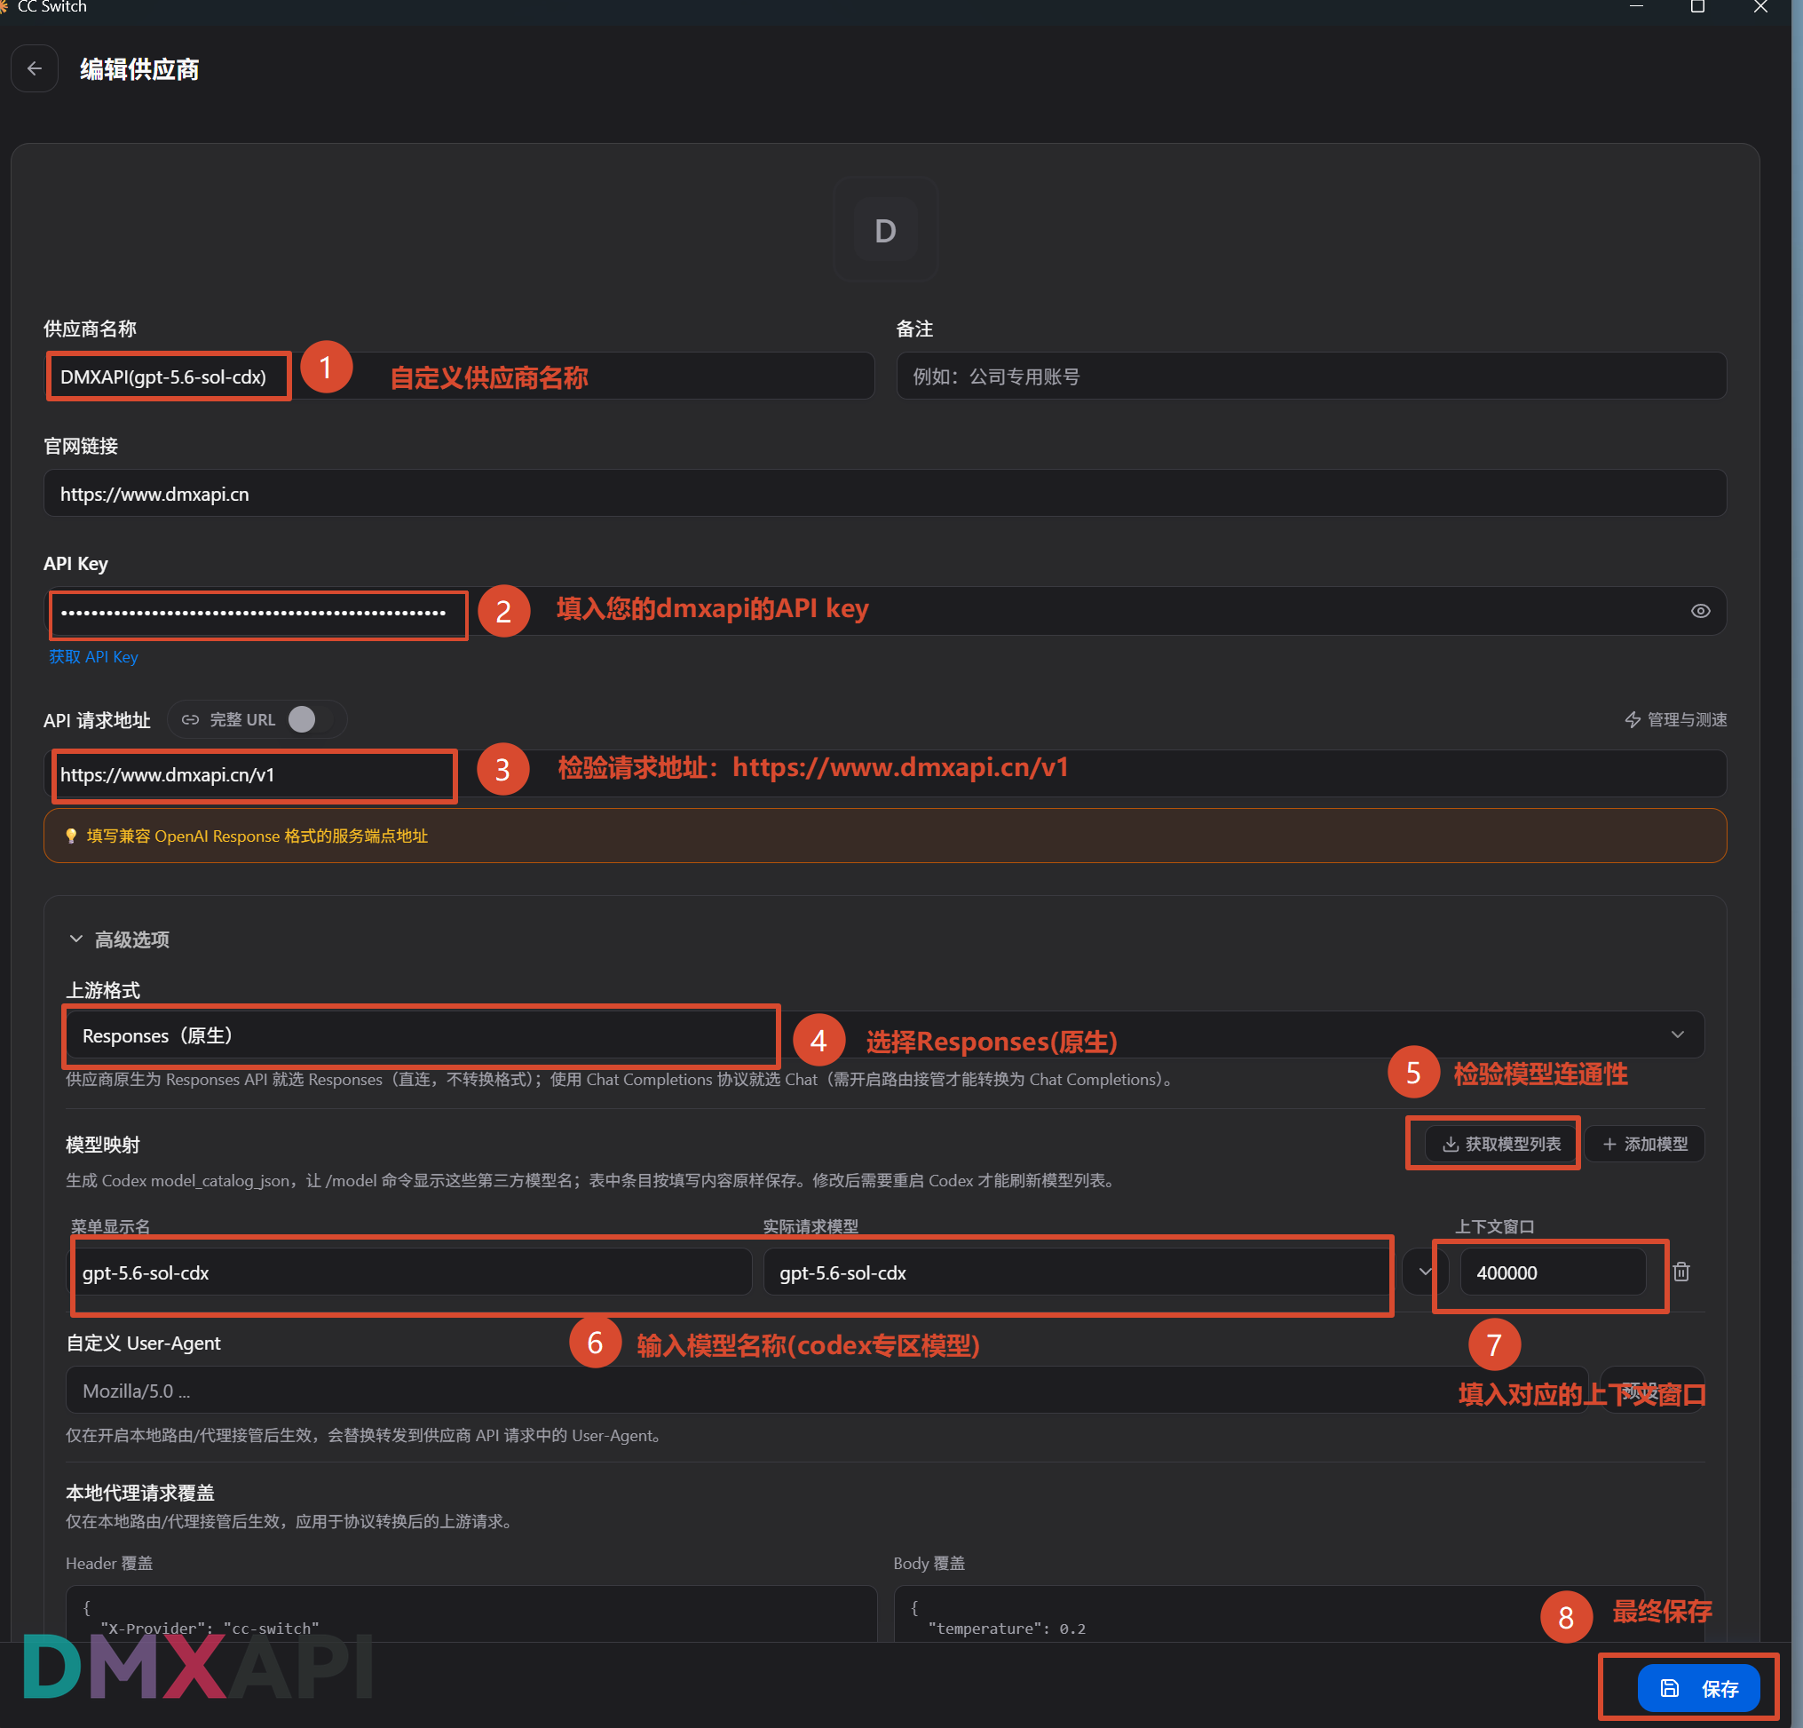The image size is (1803, 1728).
Task: Click into the Body 覆盖 JSON editor
Action: (x=1299, y=1613)
